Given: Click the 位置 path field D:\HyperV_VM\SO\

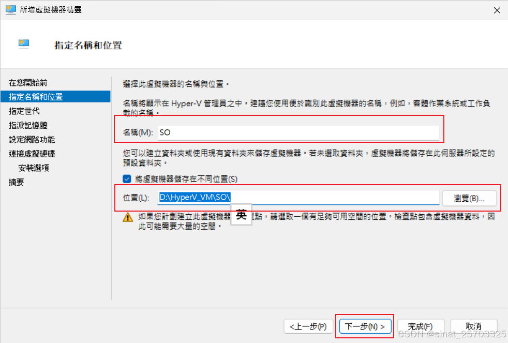Looking at the screenshot, I should pyautogui.click(x=300, y=198).
